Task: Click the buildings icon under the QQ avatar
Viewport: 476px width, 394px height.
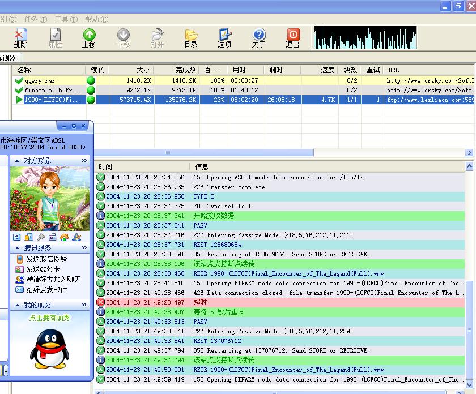Action: click(x=28, y=237)
